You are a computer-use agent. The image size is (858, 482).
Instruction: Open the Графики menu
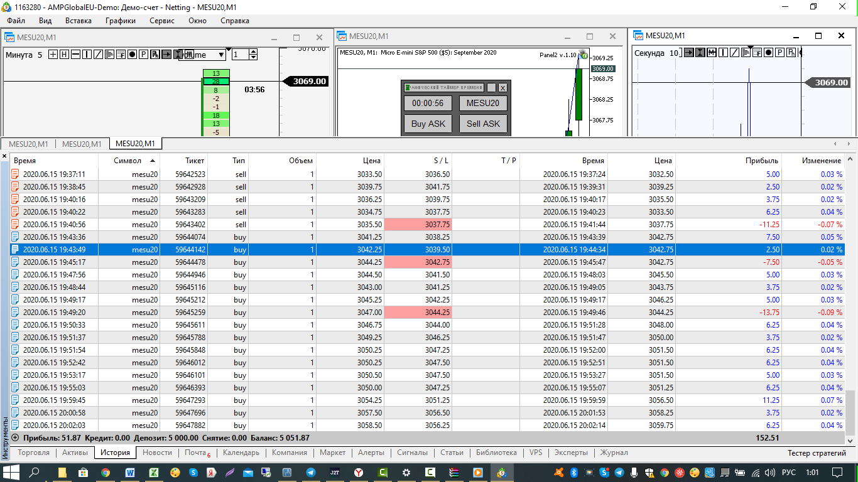coord(120,21)
